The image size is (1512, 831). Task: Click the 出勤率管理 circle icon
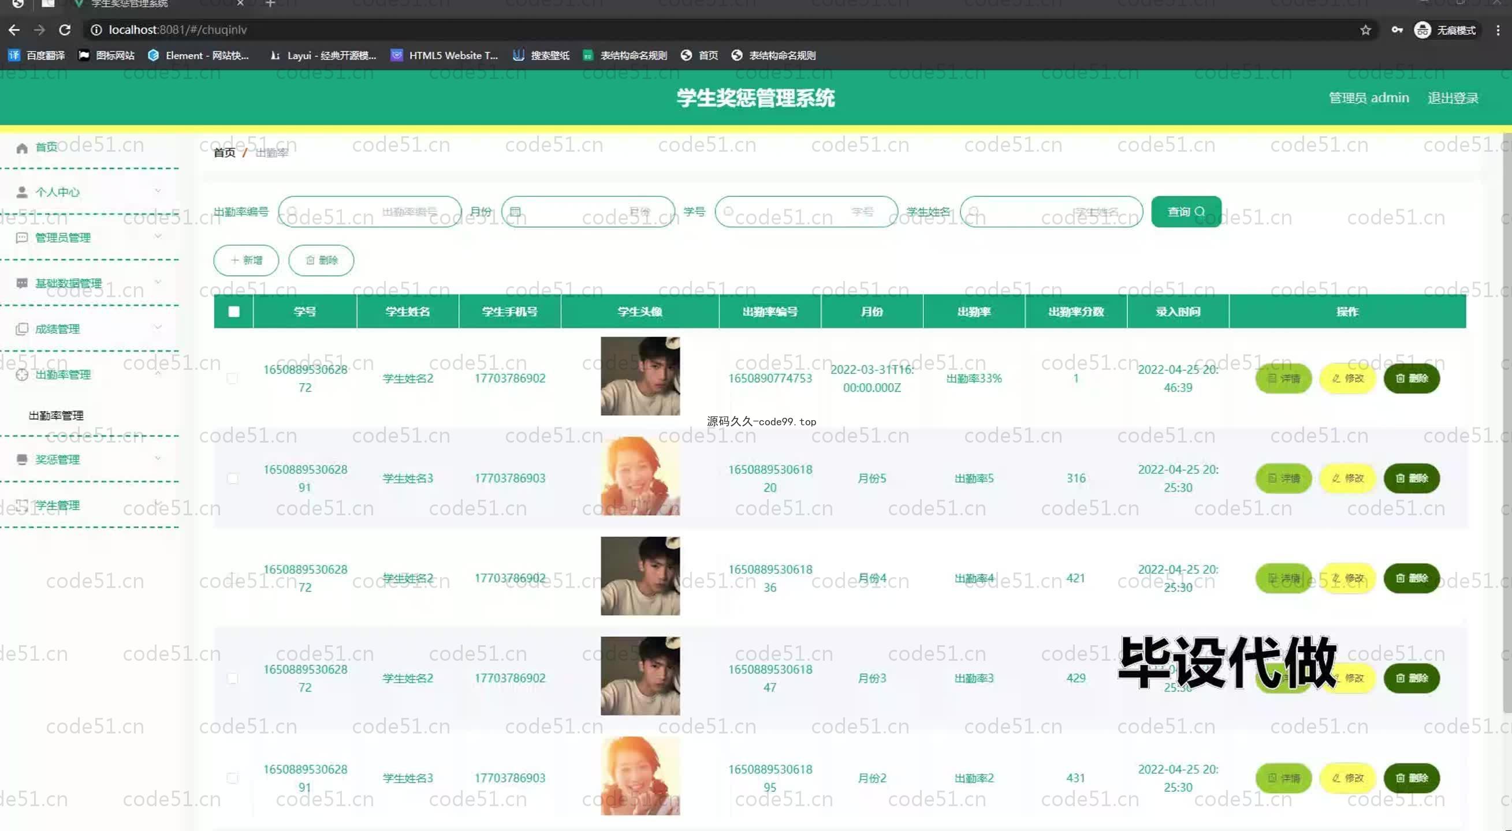tap(22, 375)
